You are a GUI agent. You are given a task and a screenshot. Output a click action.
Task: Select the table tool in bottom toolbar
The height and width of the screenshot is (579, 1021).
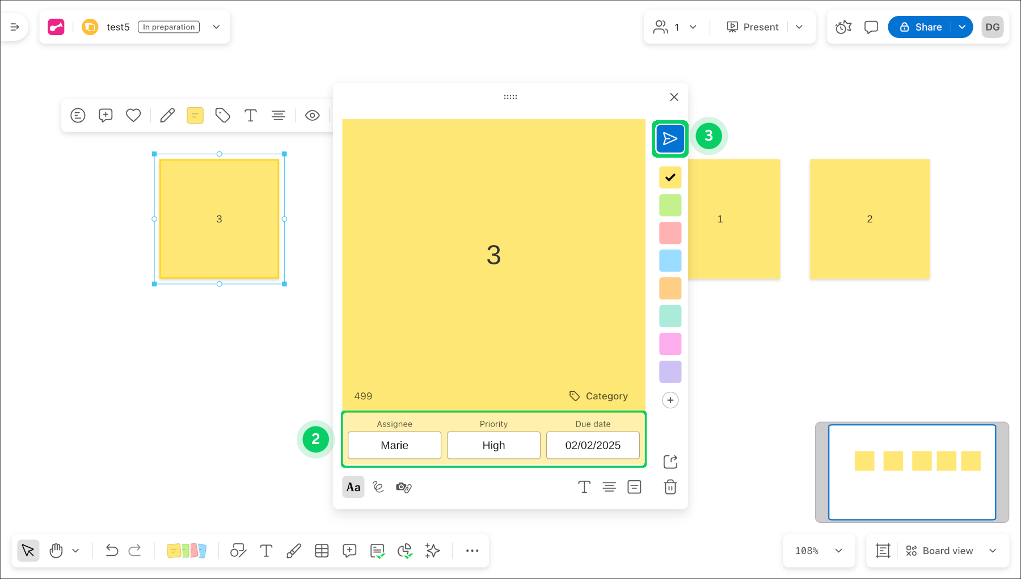pos(322,551)
